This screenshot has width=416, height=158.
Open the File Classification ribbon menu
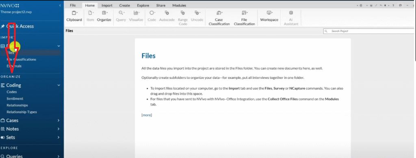point(244,18)
